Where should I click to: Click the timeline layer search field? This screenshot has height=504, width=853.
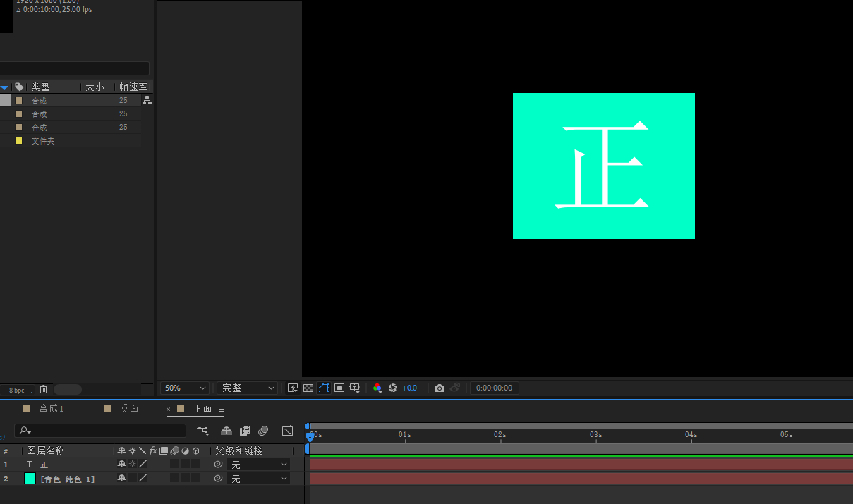[100, 431]
